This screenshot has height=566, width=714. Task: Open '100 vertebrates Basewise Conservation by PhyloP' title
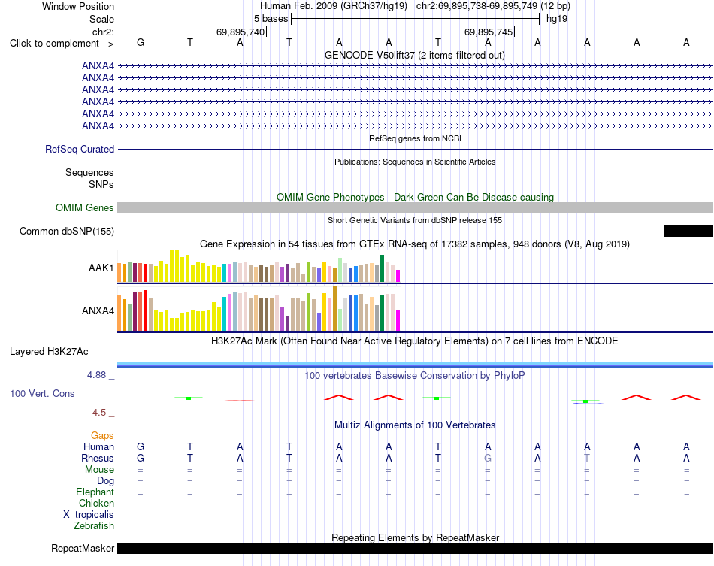pos(415,376)
